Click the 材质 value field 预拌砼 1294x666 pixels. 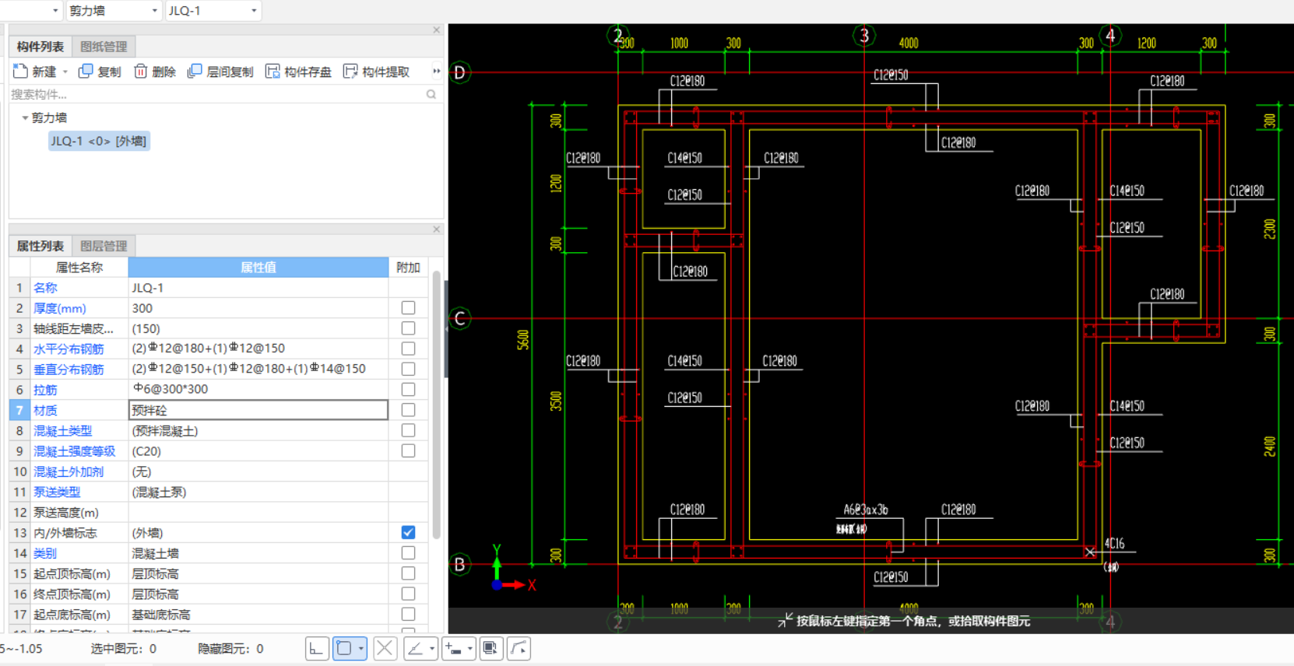pyautogui.click(x=258, y=410)
